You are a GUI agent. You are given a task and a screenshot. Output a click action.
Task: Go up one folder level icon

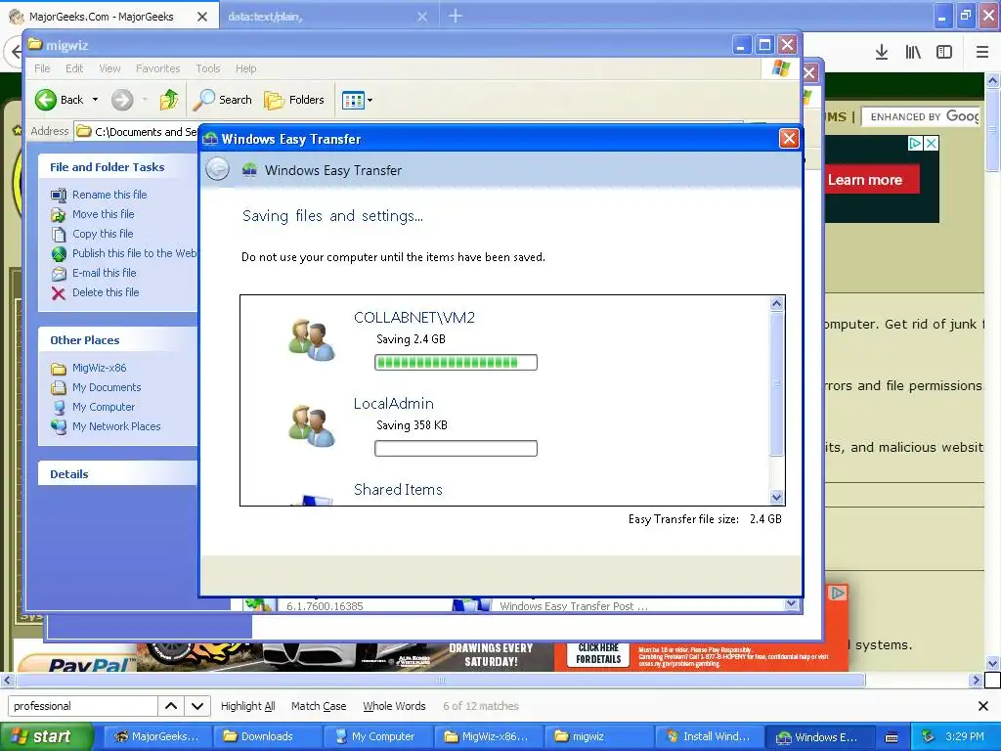point(169,100)
